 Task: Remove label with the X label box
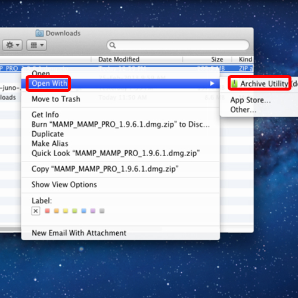(36, 211)
